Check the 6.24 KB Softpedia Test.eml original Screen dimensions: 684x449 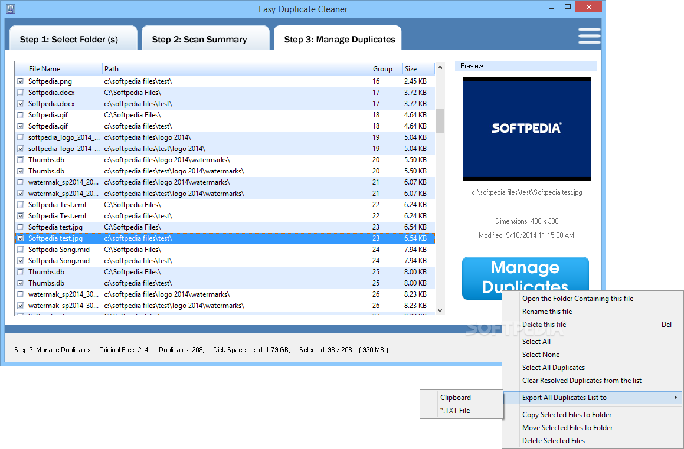(x=21, y=205)
